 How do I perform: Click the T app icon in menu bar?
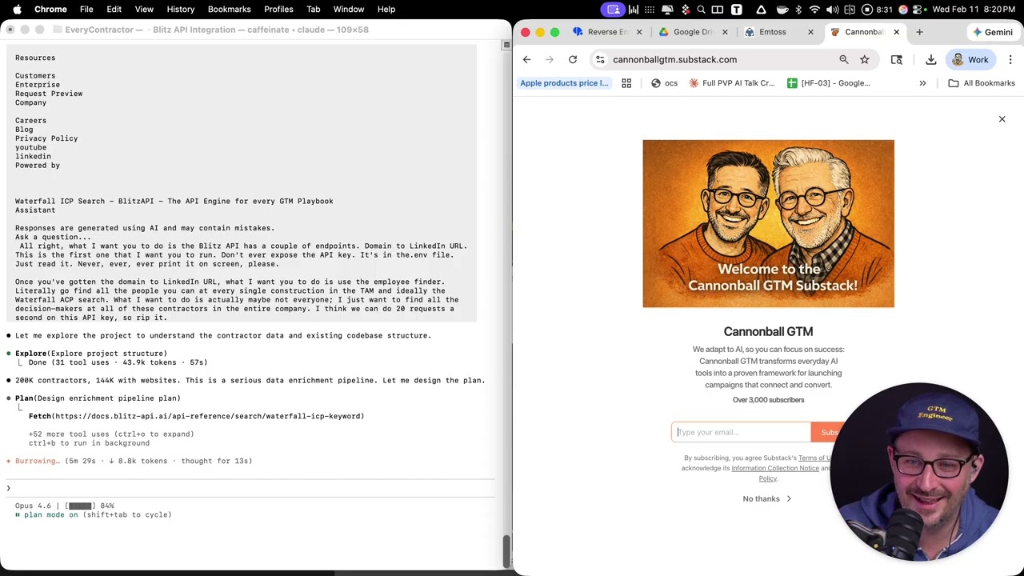[736, 10]
